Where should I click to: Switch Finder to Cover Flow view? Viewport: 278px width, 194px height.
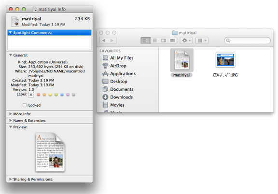[x=172, y=41]
